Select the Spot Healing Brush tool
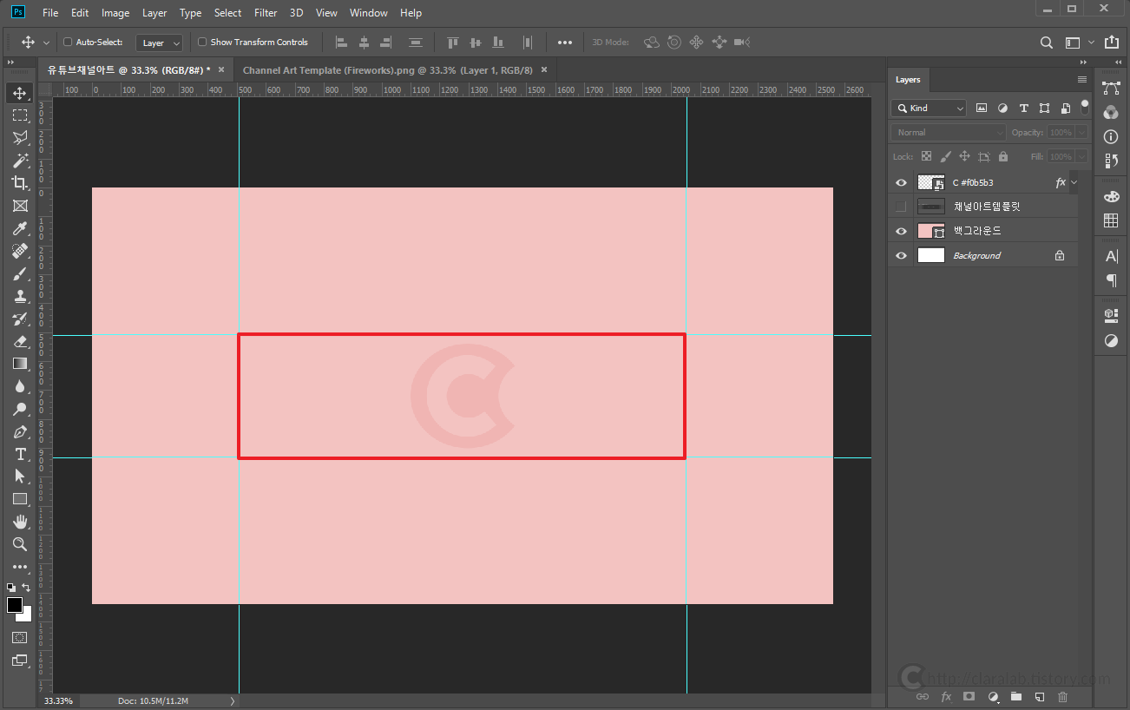Viewport: 1130px width, 710px height. click(x=20, y=251)
